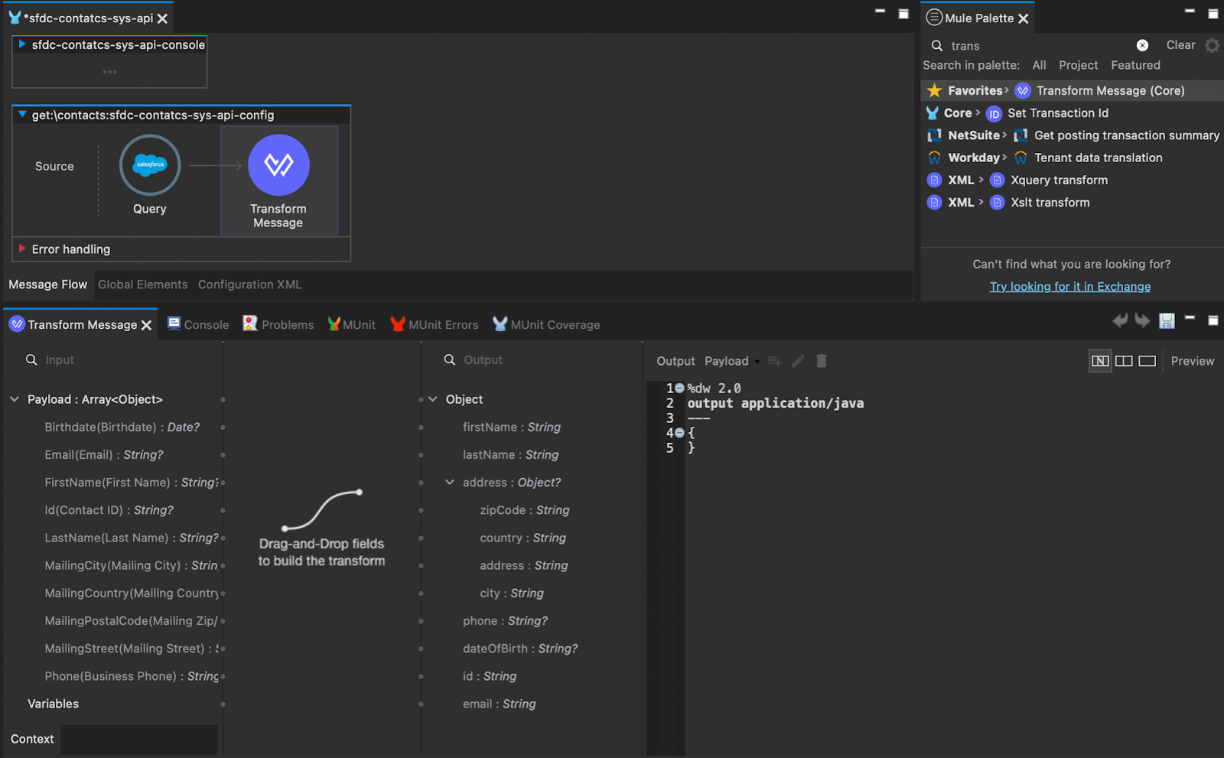Fold the DataWeave code block at line 4
The image size is (1224, 758).
(679, 433)
